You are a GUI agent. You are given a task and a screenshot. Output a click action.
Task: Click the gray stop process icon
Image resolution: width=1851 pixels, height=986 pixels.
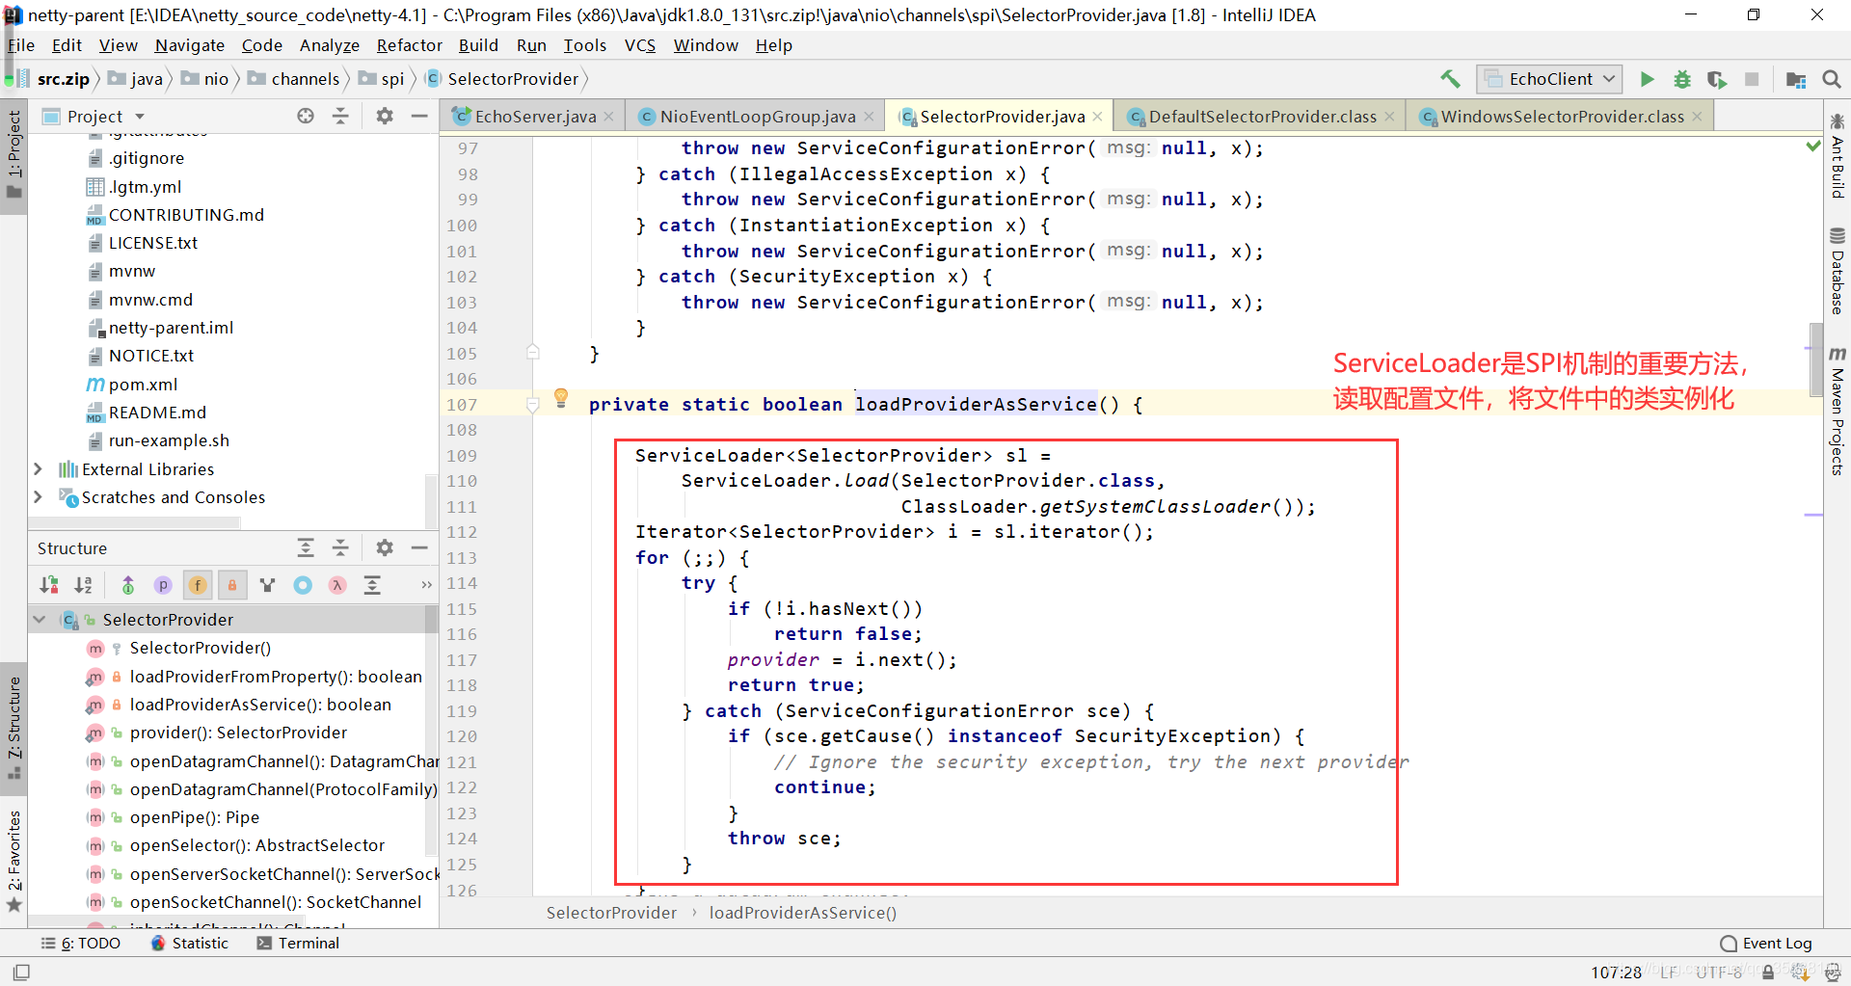(x=1752, y=79)
